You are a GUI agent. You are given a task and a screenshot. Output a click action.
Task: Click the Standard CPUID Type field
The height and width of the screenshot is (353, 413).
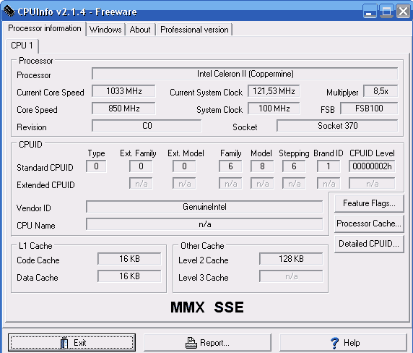[x=96, y=166]
